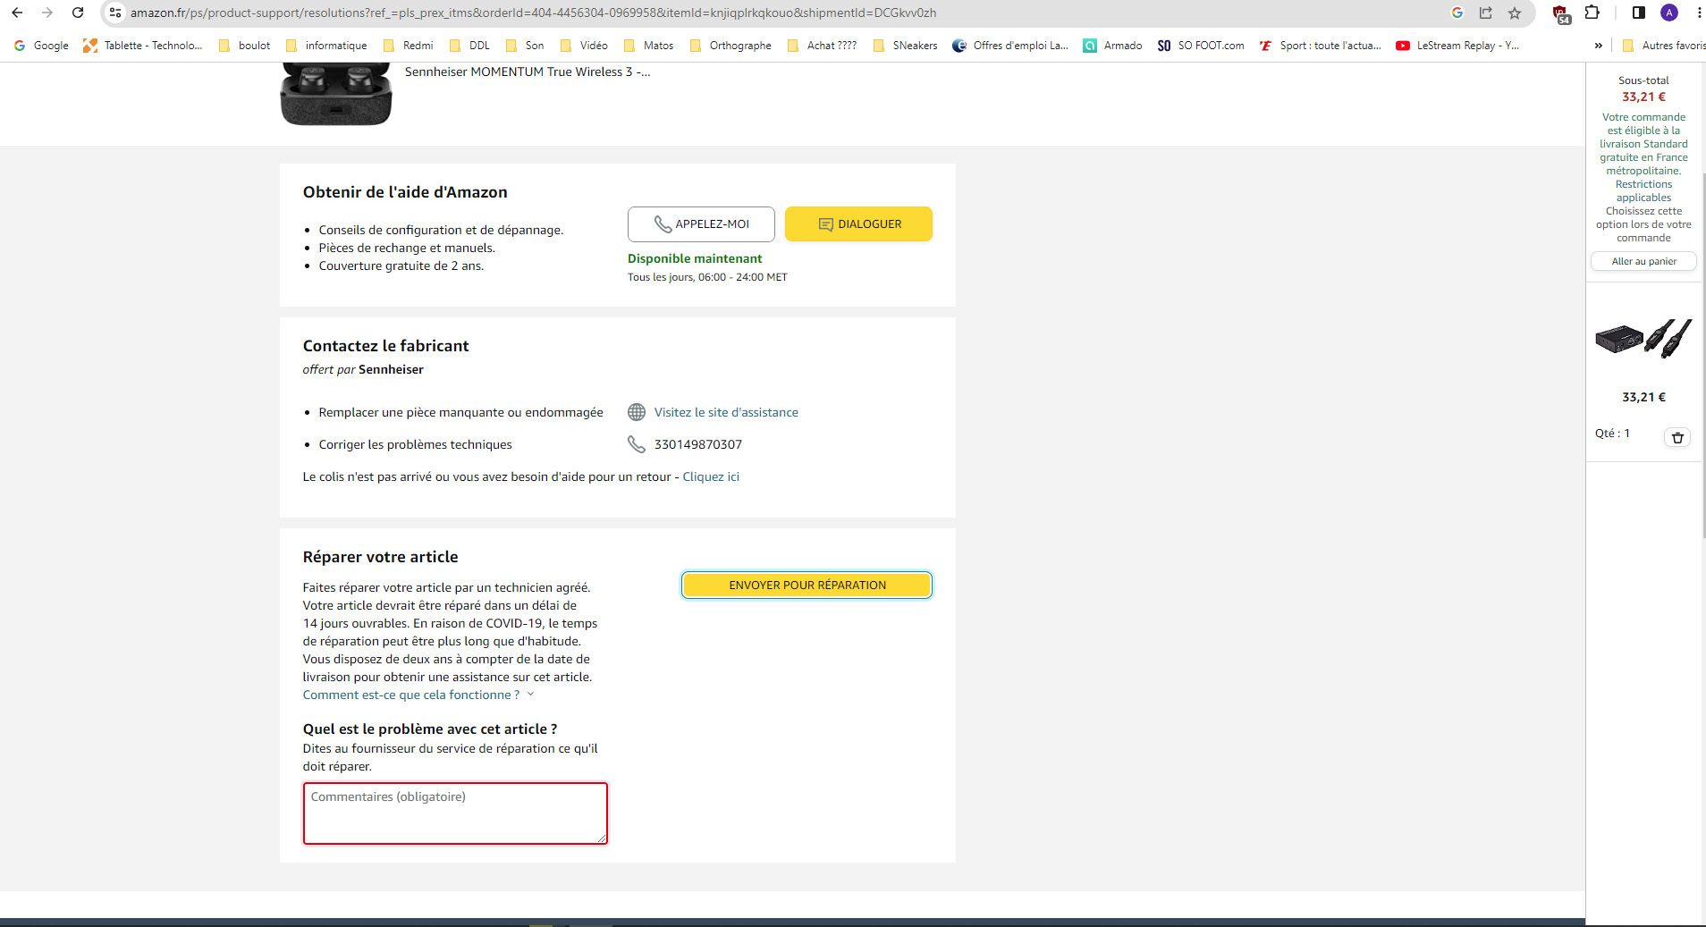Click the browser forward arrow

pyautogui.click(x=47, y=13)
